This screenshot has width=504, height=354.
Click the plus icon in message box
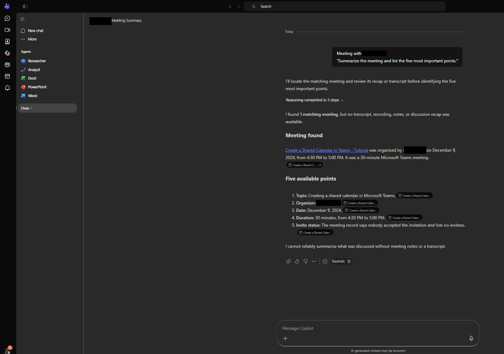285,339
